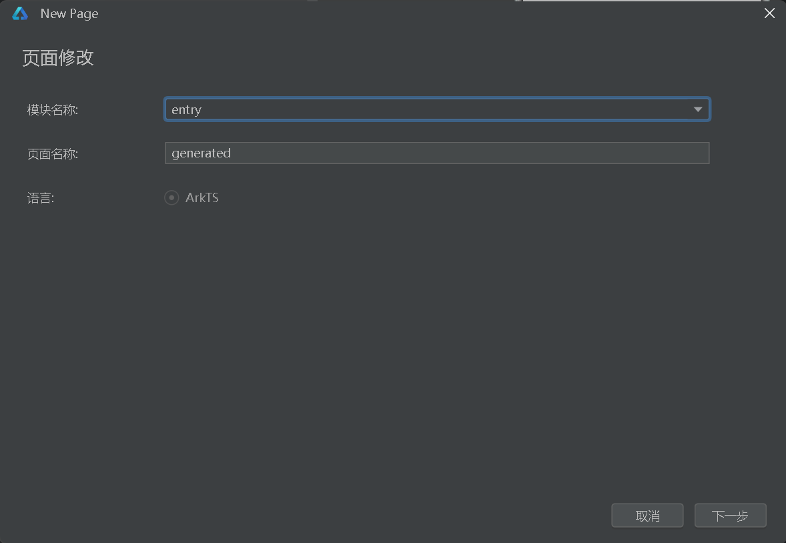The height and width of the screenshot is (543, 786).
Task: Click the dropdown arrow beside entry
Action: (x=698, y=109)
